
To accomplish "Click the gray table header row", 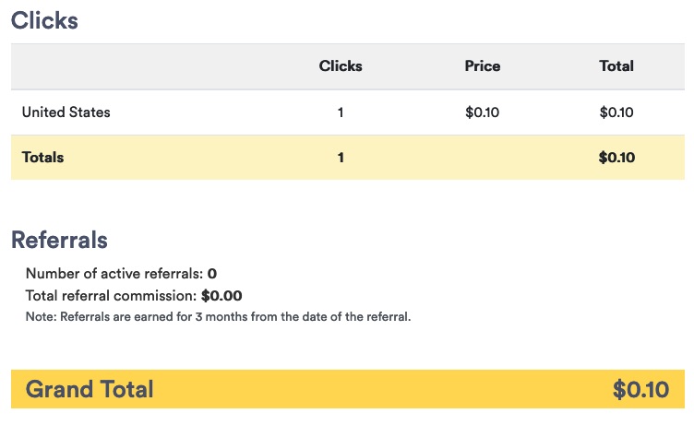I will point(348,66).
